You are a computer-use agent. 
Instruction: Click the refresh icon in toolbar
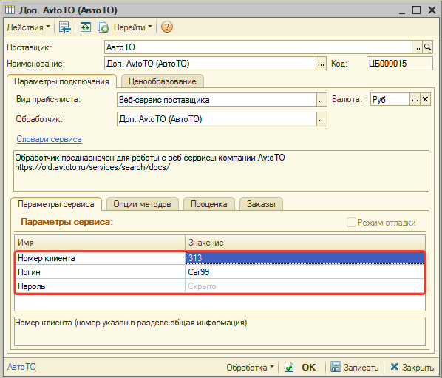[86, 27]
